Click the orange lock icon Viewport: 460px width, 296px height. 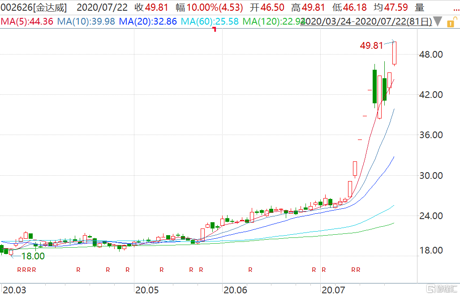click(x=451, y=22)
